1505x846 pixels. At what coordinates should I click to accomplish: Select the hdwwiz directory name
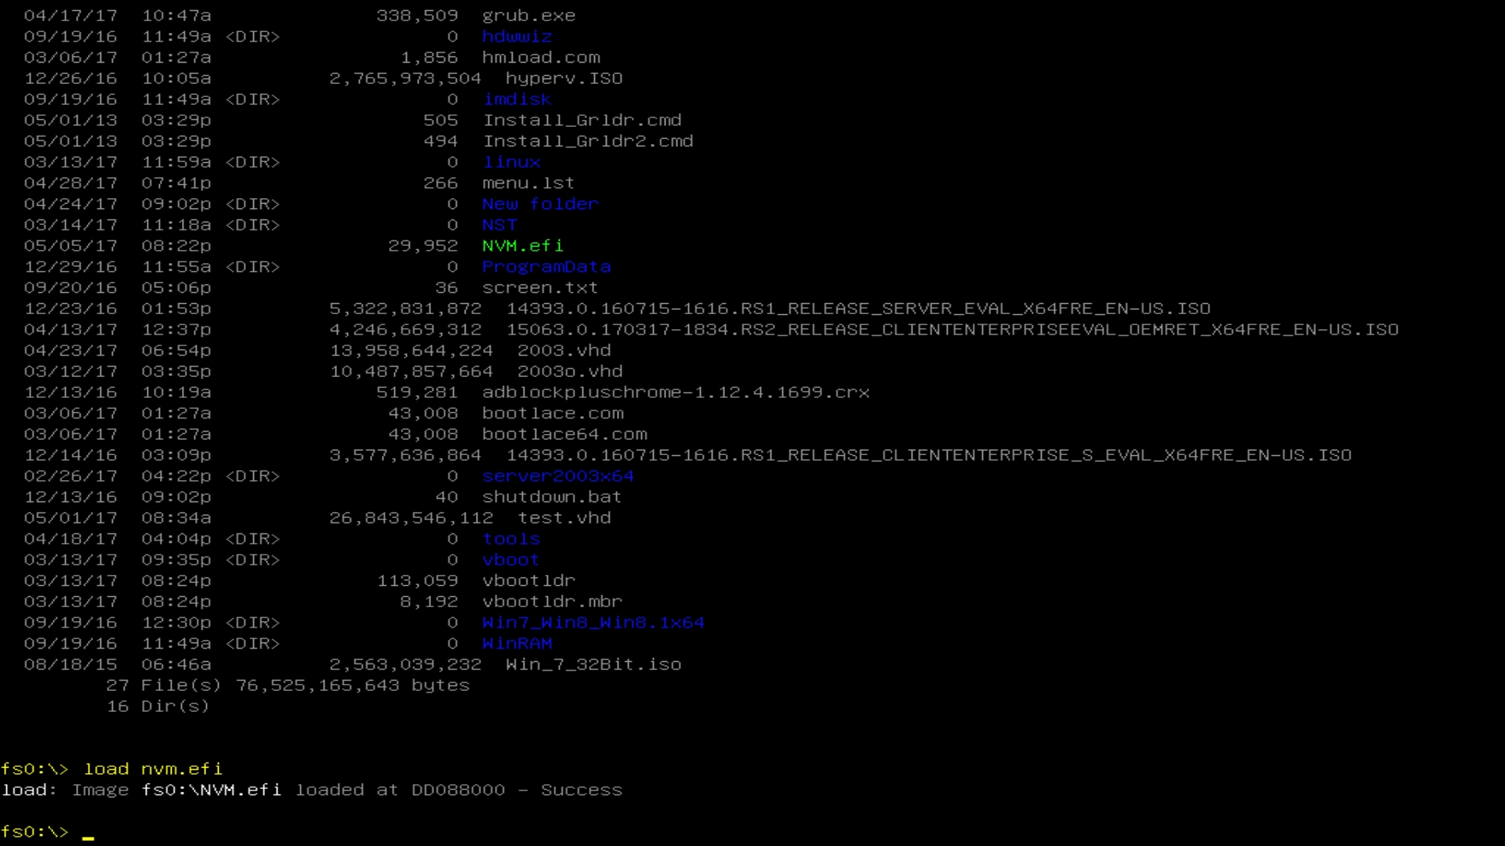pos(517,37)
